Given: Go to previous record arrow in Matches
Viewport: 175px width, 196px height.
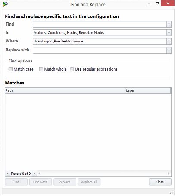Looking at the screenshot, I should pos(8,174).
